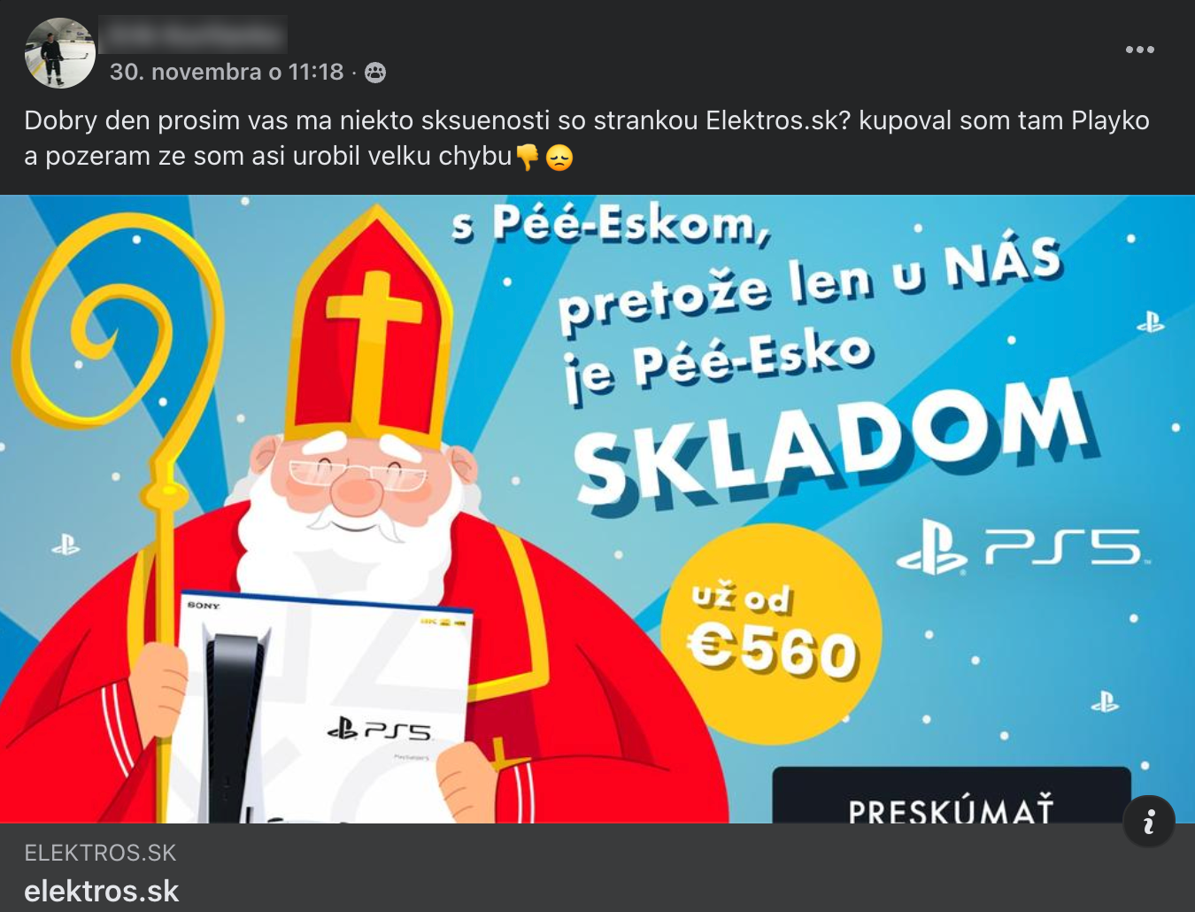
Task: Click the link info 'i' icon
Action: (x=1148, y=822)
